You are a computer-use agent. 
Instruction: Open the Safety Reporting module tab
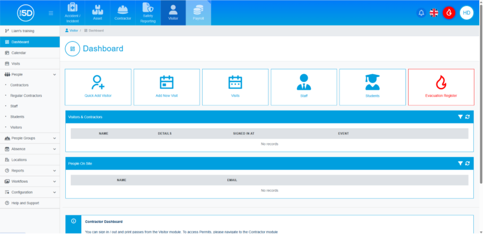coord(148,13)
